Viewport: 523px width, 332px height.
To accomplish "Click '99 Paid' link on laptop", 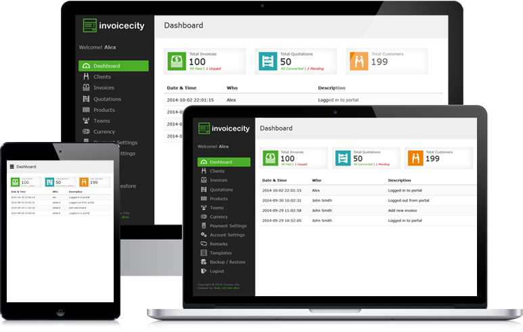I will (x=286, y=164).
